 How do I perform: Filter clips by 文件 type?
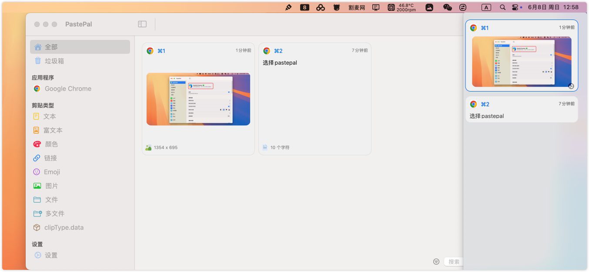[x=80, y=200]
